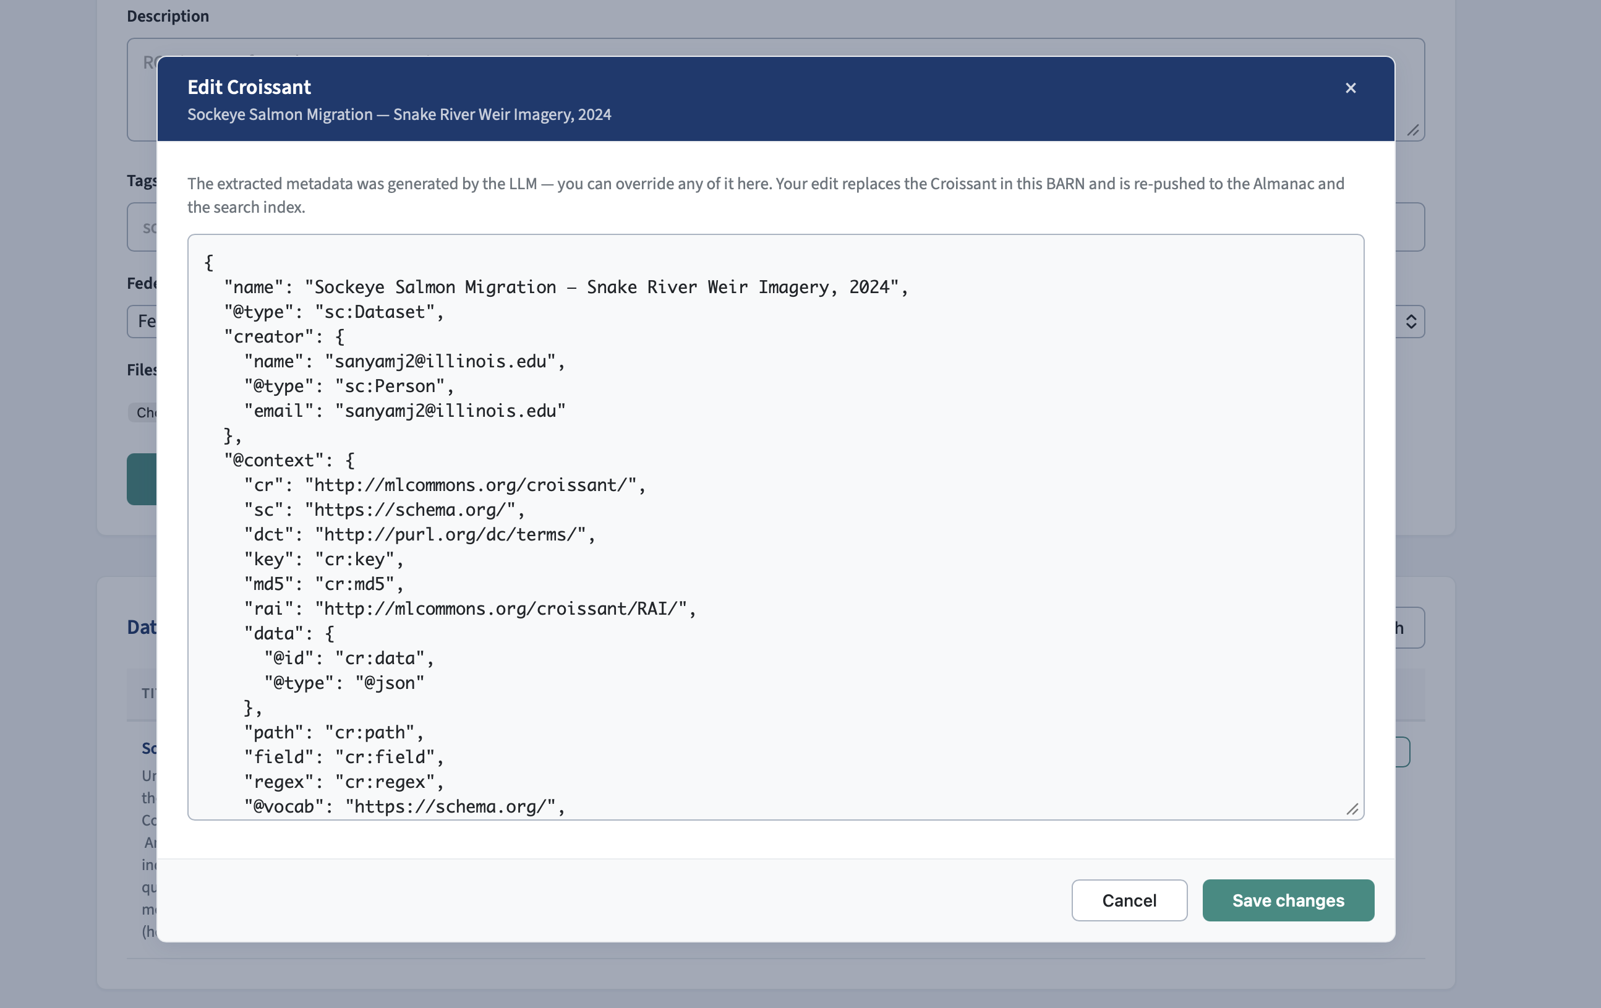Click the JSON editor resize handle
This screenshot has height=1008, width=1601.
1352,809
